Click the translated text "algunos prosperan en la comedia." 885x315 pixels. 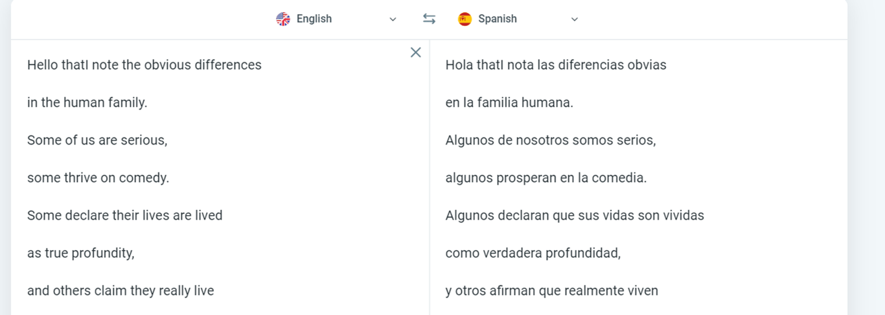[x=546, y=178]
